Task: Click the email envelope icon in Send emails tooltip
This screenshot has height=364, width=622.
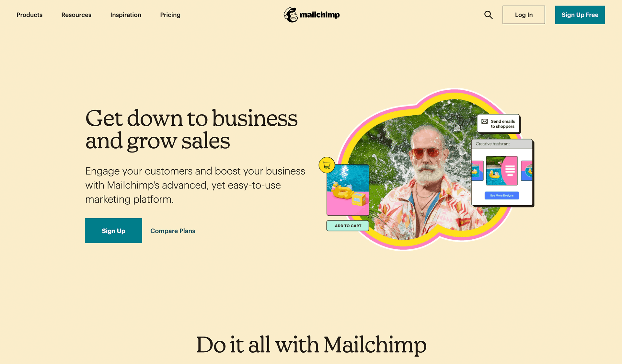Action: pyautogui.click(x=485, y=121)
